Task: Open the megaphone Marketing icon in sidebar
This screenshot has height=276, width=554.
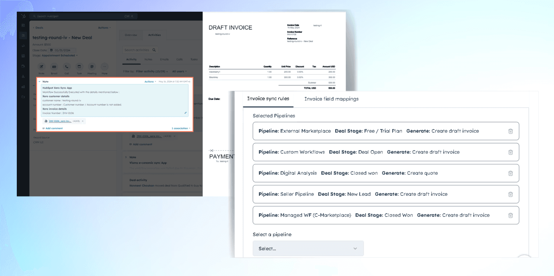Action: (23, 46)
